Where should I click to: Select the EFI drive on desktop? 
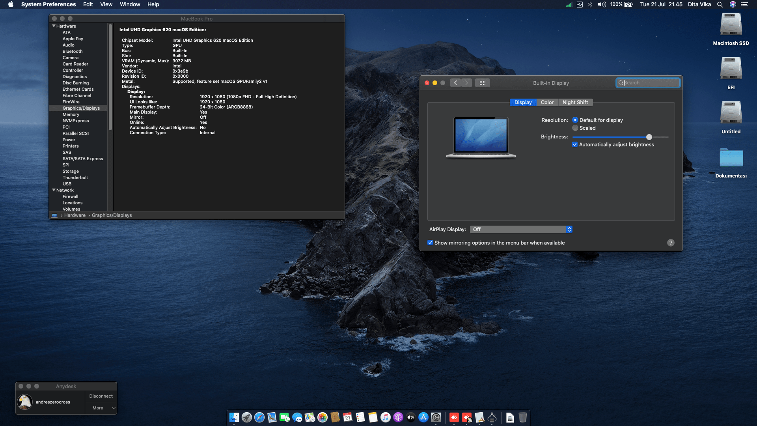pos(731,73)
